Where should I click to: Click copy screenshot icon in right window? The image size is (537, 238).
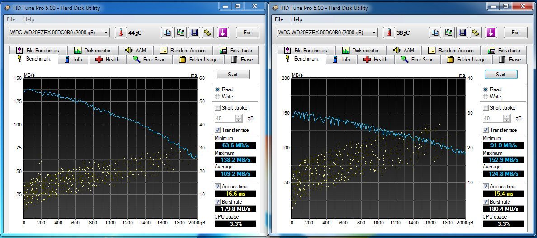click(x=448, y=33)
